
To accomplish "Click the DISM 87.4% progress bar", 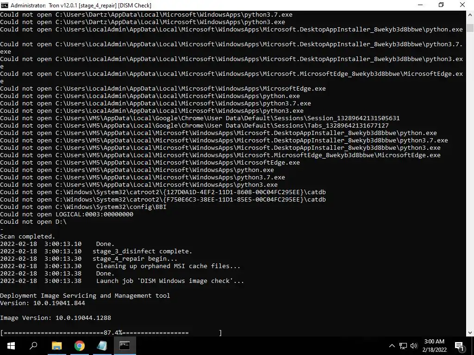I will [x=111, y=333].
